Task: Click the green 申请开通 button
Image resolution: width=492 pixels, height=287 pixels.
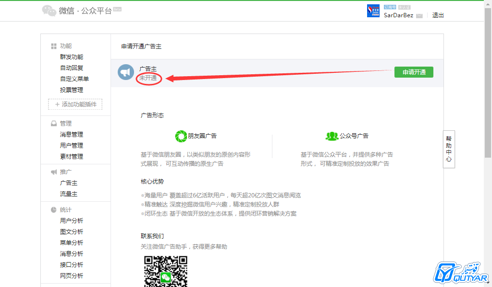Action: (414, 72)
